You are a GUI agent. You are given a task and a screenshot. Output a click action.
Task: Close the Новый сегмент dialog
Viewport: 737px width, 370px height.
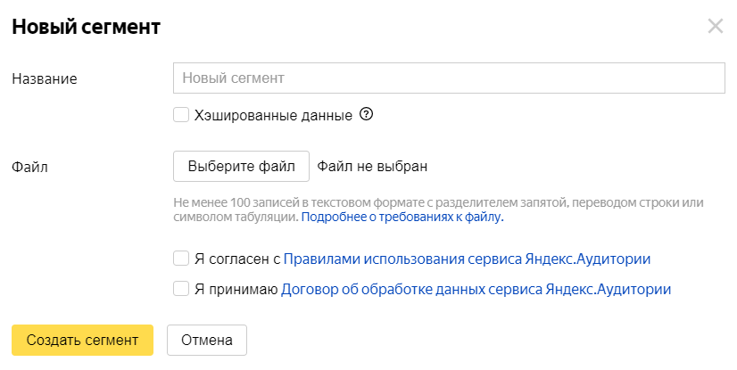(x=716, y=26)
